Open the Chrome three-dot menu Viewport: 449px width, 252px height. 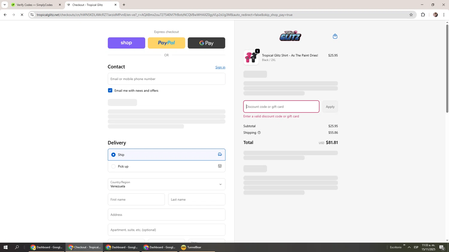pyautogui.click(x=444, y=15)
